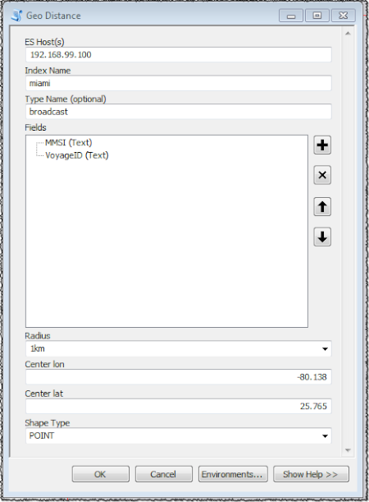Remove selected field with X icon
Viewport: 369px width, 502px height.
[x=322, y=175]
